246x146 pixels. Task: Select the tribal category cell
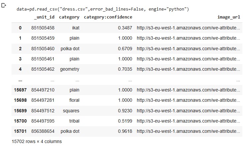[75, 121]
